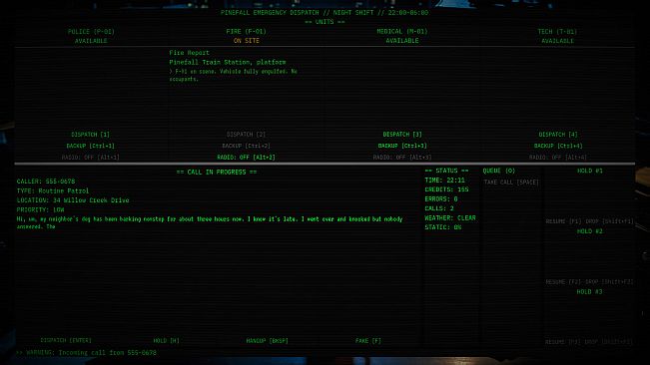The width and height of the screenshot is (650, 365).
Task: Hang up the current call
Action: click(x=267, y=341)
